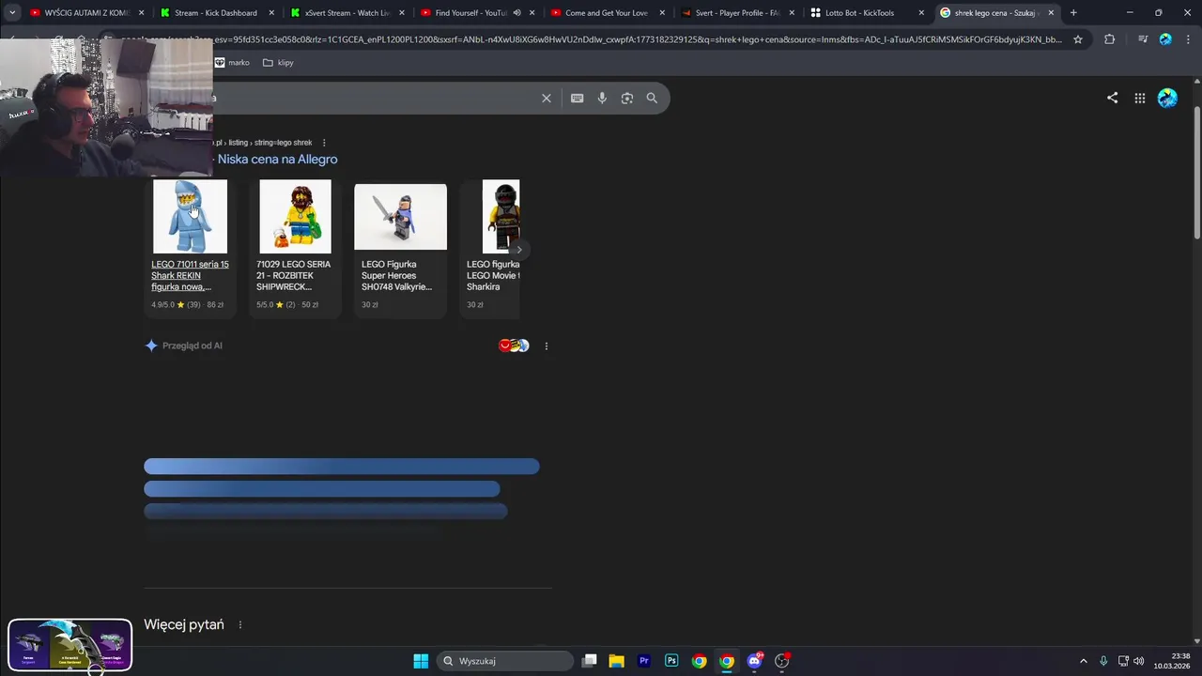Clear the search box with the X icon
The width and height of the screenshot is (1202, 676).
546,98
